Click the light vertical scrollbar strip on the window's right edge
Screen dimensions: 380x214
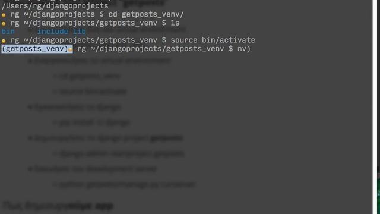click(x=375, y=107)
